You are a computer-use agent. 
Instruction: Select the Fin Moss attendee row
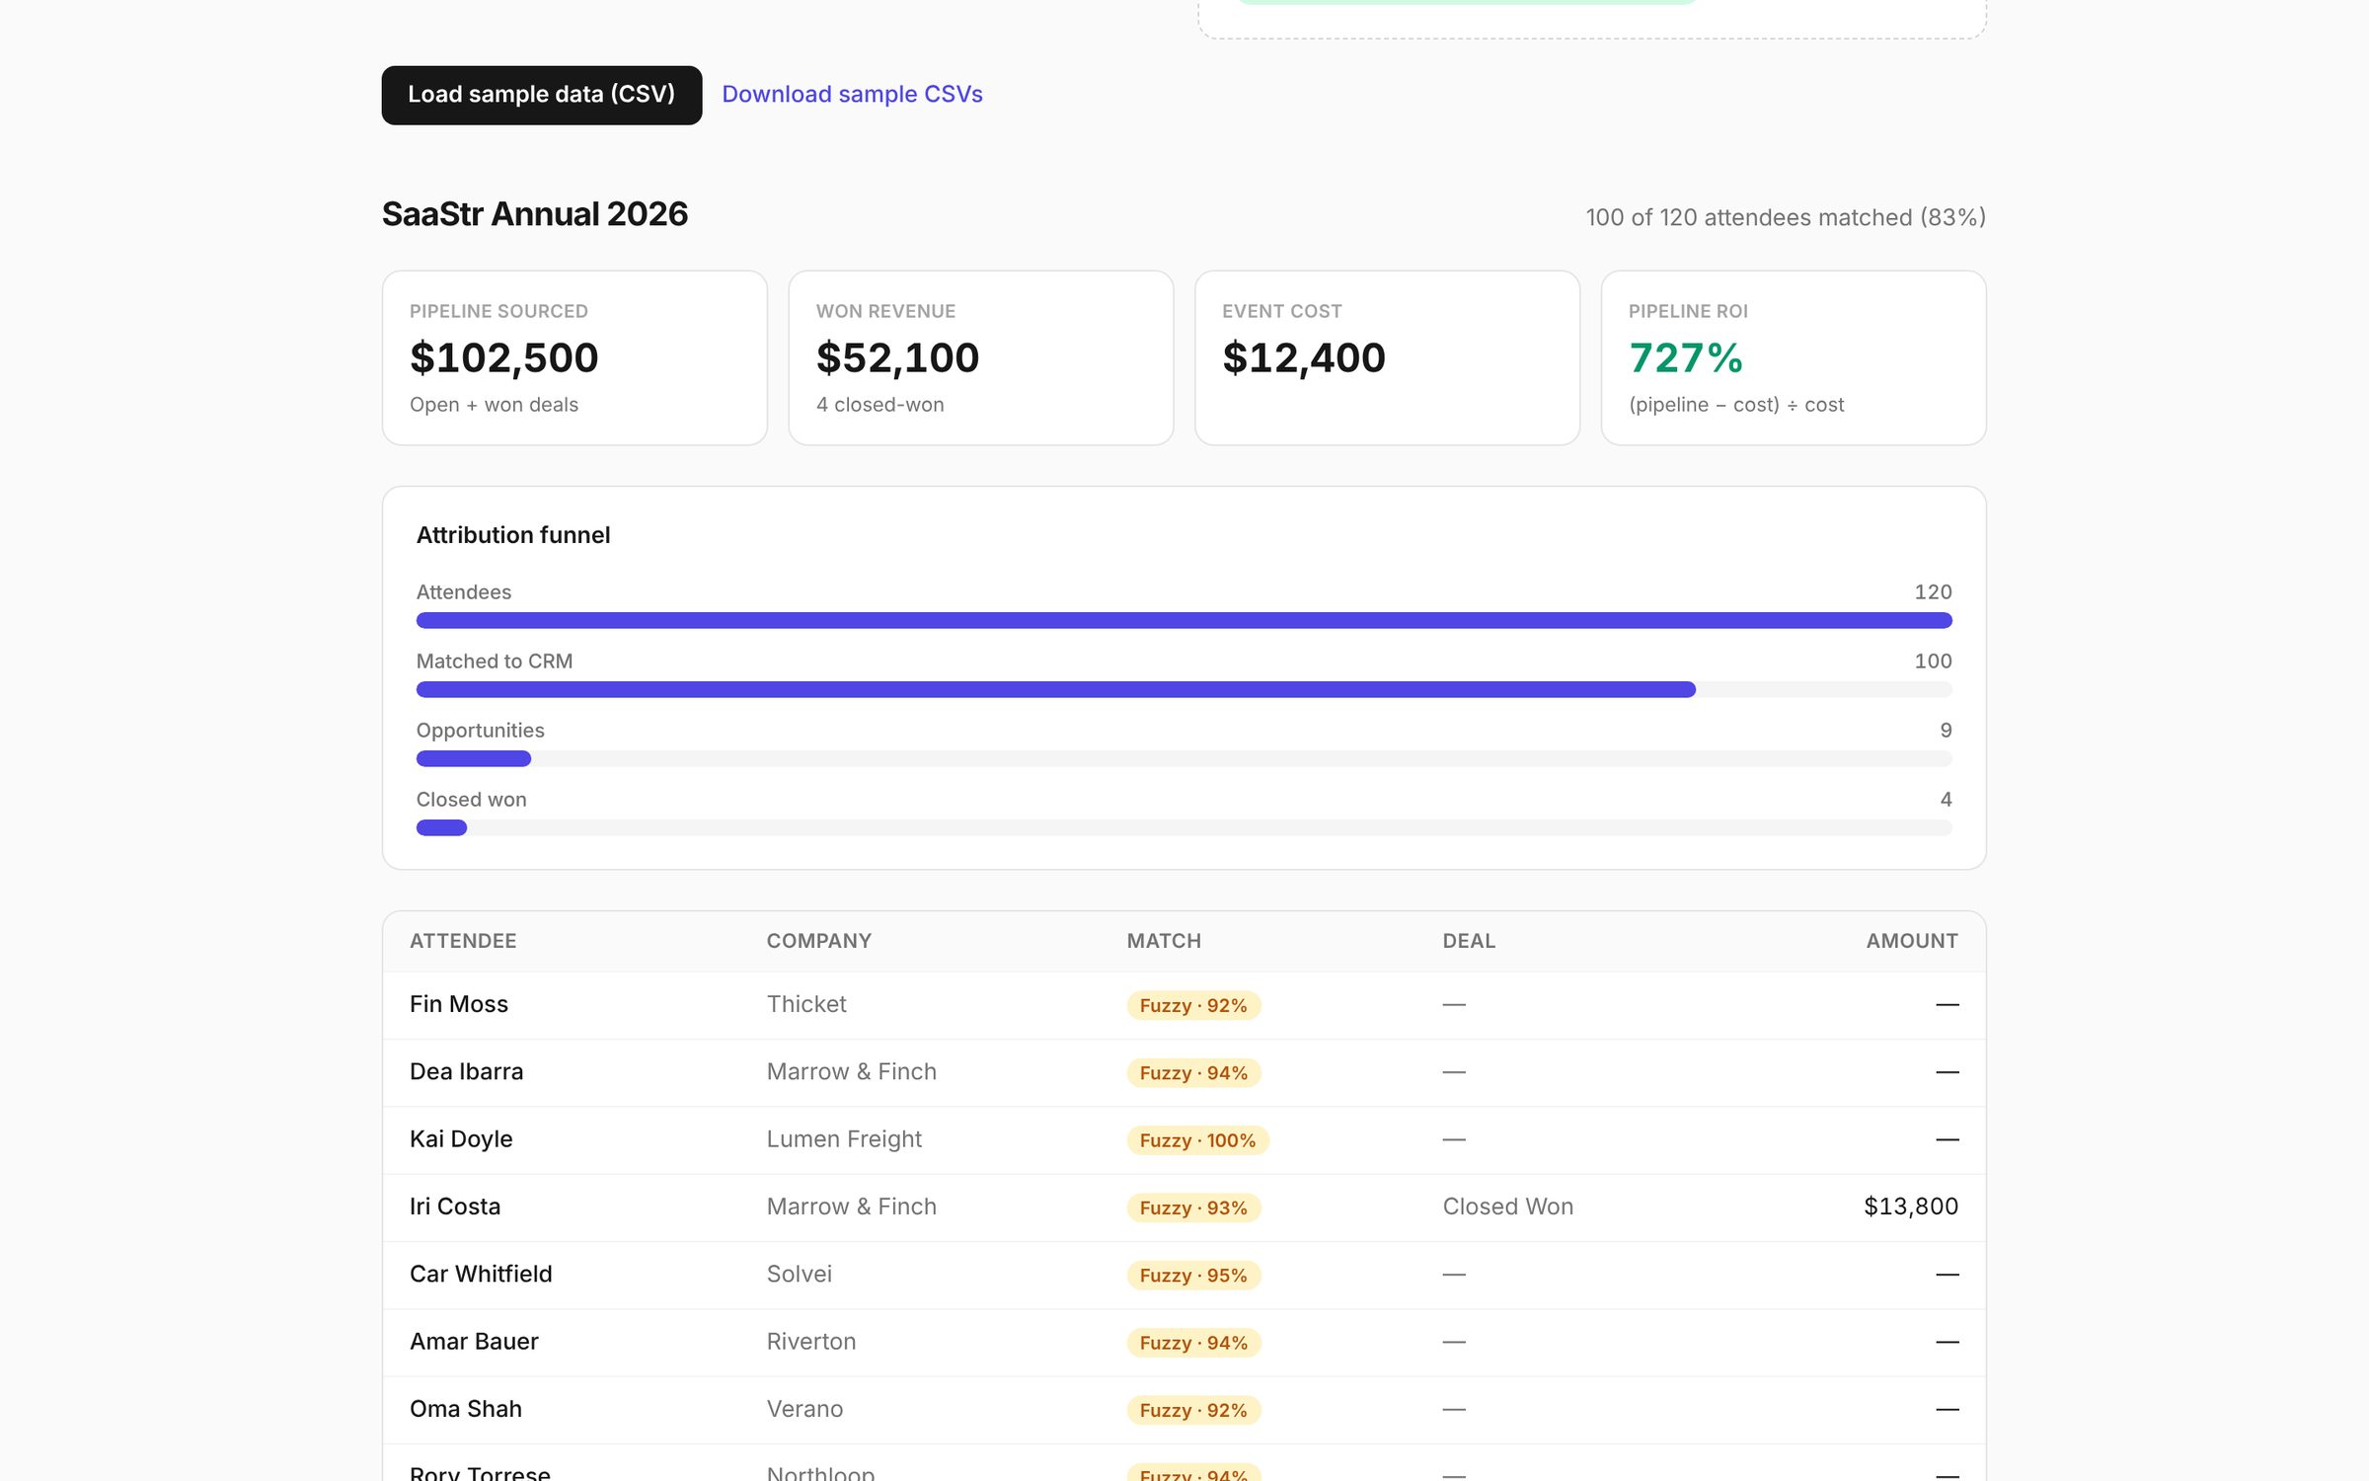point(1184,1005)
